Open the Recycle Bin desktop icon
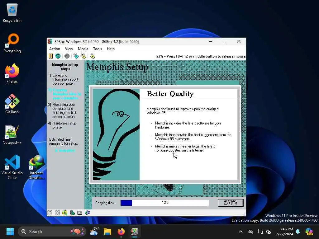The width and height of the screenshot is (319, 239). 12,12
